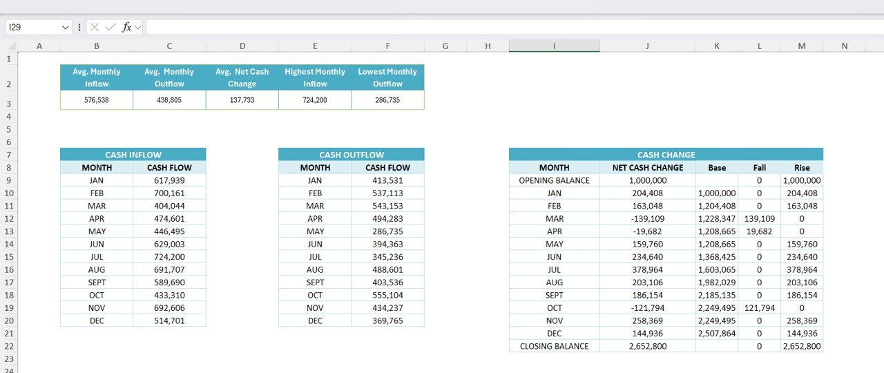
Task: Select DEC inflow value 514,701
Action: pos(169,321)
